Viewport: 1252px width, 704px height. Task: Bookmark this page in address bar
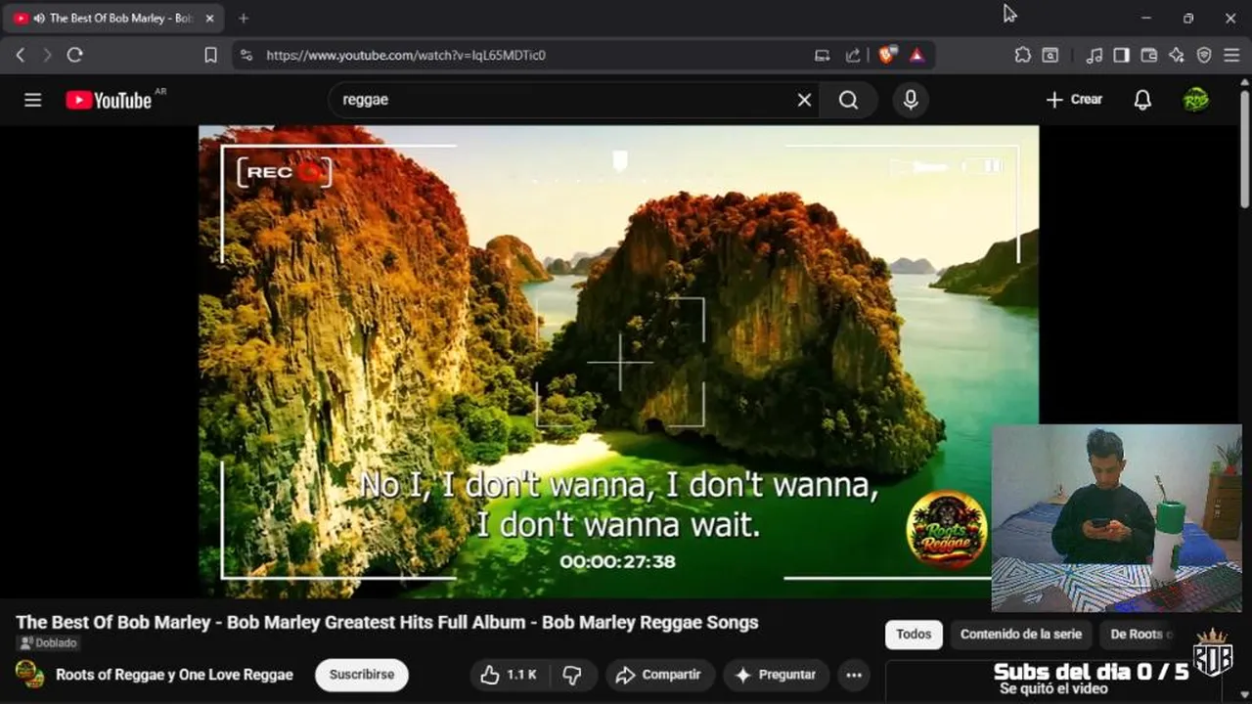pos(210,55)
